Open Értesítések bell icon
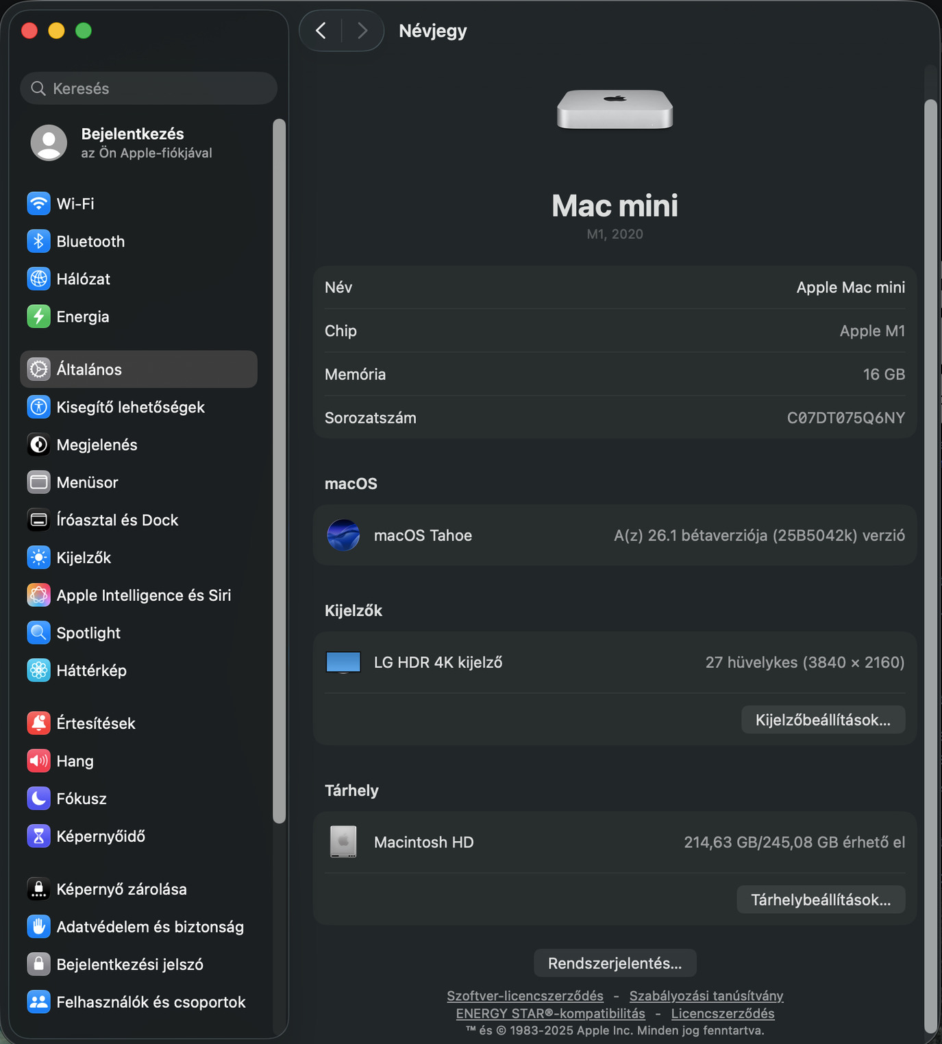This screenshot has height=1044, width=942. click(x=38, y=723)
